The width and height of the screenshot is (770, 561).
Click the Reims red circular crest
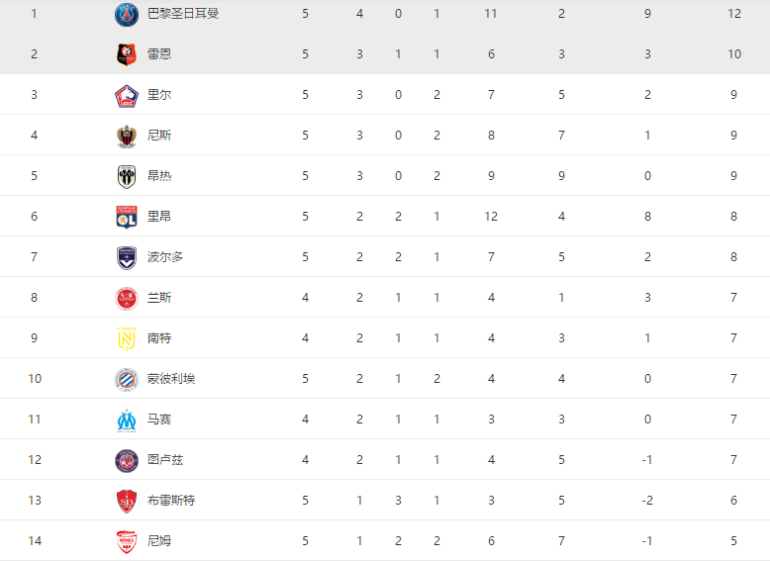[127, 299]
